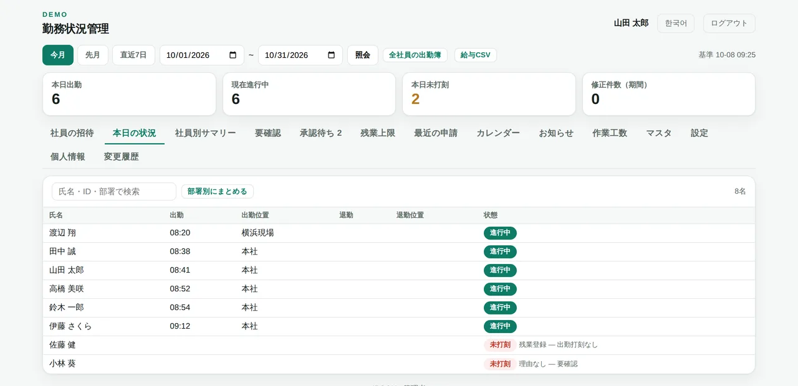This screenshot has width=798, height=386.
Task: Select 山田 太郎 row in the table
Action: 399,270
